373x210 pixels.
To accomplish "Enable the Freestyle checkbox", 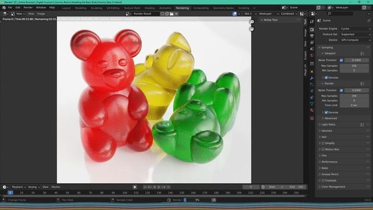I will pyautogui.click(x=323, y=180).
